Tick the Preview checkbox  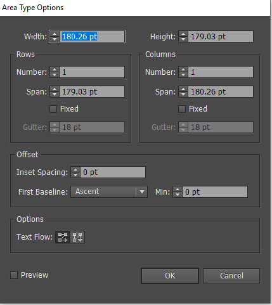(x=14, y=275)
